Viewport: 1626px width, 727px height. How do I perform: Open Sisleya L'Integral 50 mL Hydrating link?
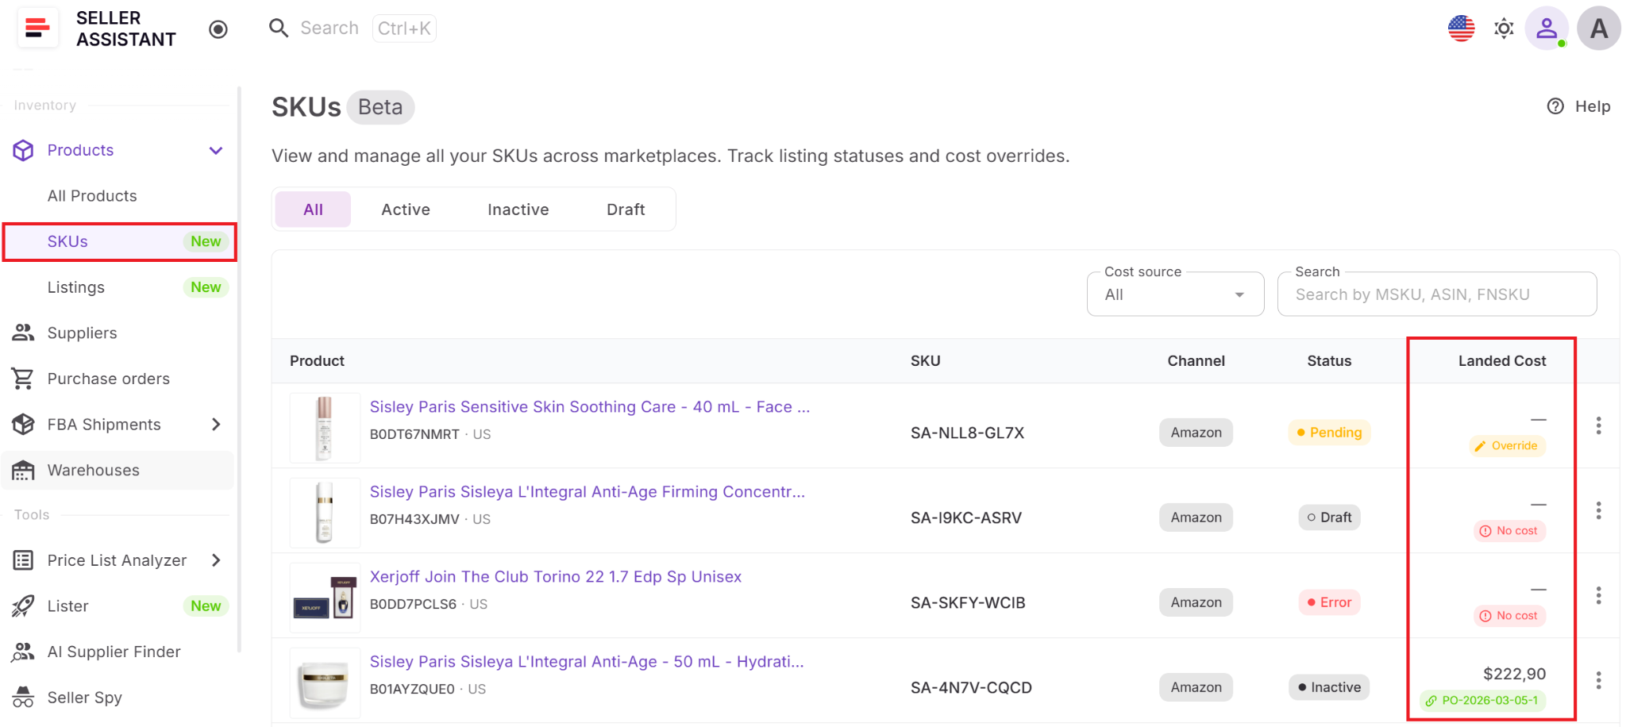(x=587, y=662)
